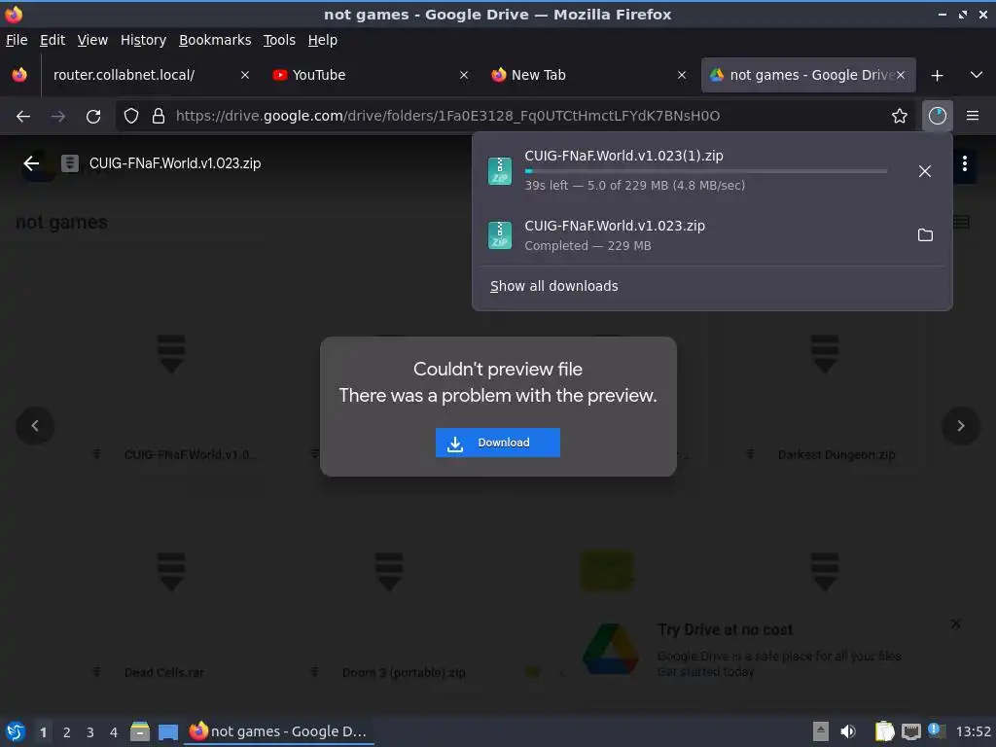Viewport: 996px width, 747px height.
Task: Click the download progress bar
Action: coord(706,171)
